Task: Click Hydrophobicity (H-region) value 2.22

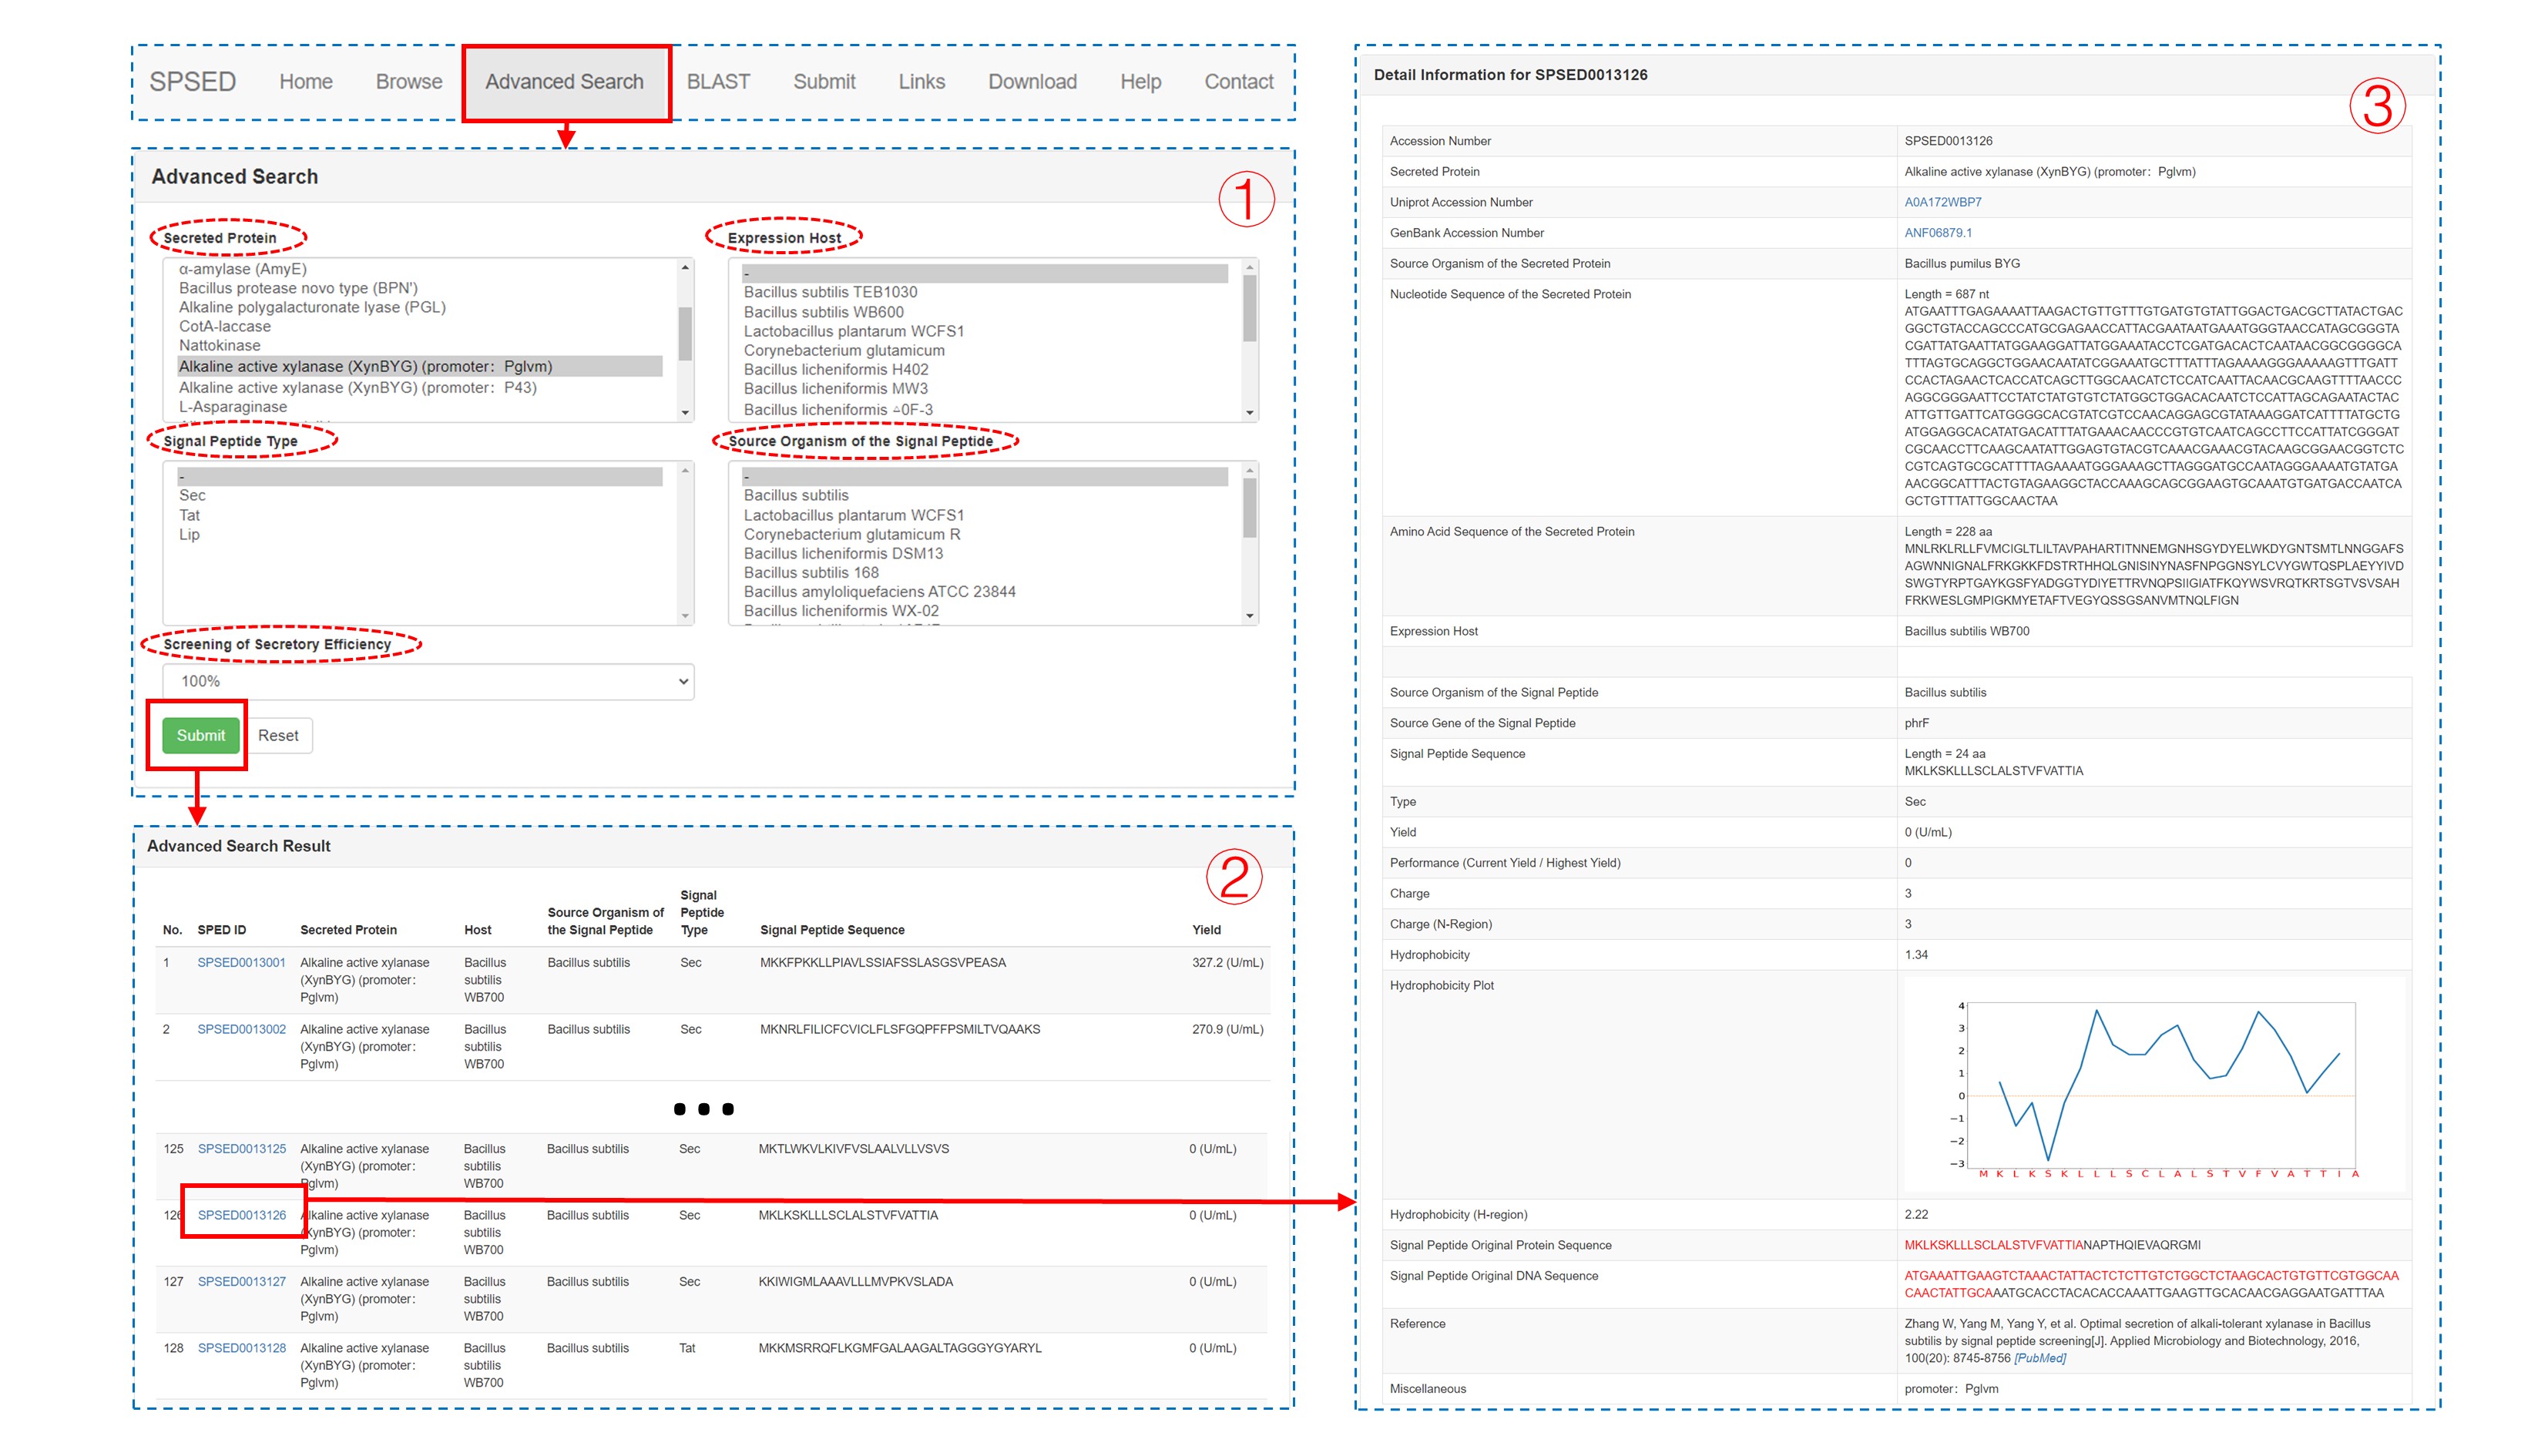Action: [1916, 1214]
